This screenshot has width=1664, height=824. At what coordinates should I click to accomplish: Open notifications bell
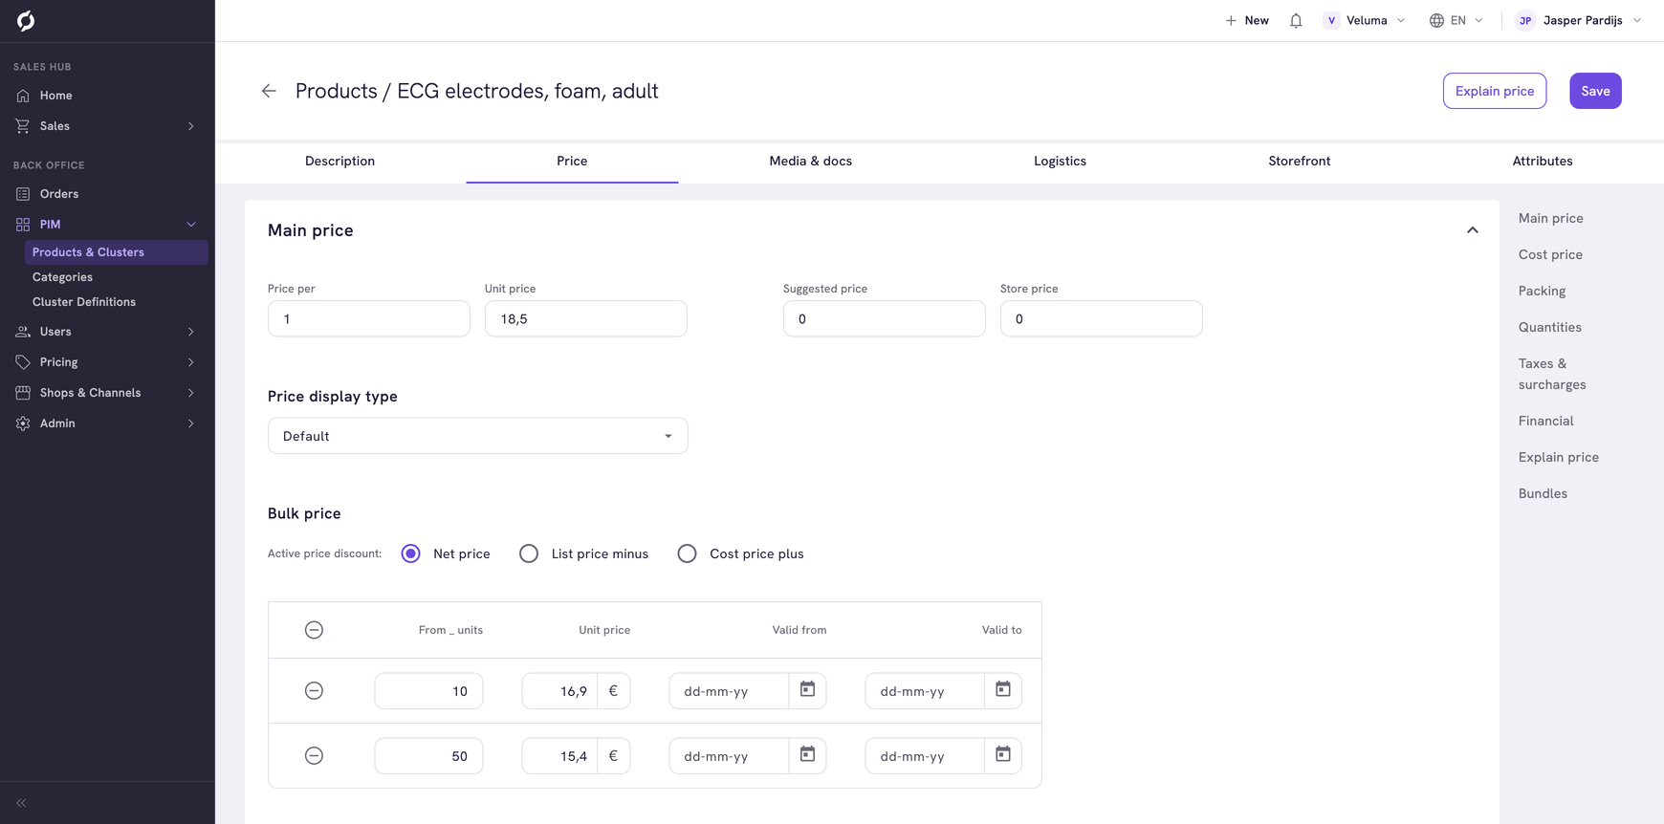click(1296, 20)
